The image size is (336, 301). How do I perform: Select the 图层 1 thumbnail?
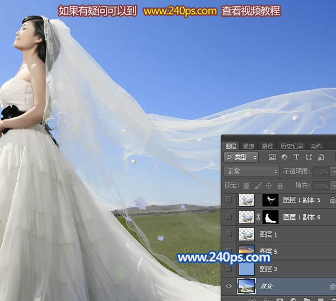pos(246,234)
